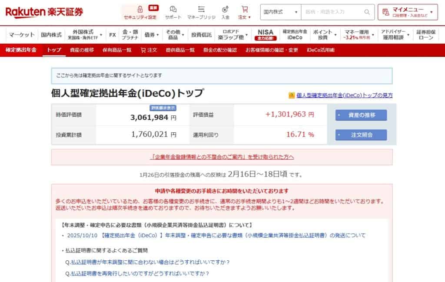
Task: Click the search magnifier icon
Action: pyautogui.click(x=367, y=12)
